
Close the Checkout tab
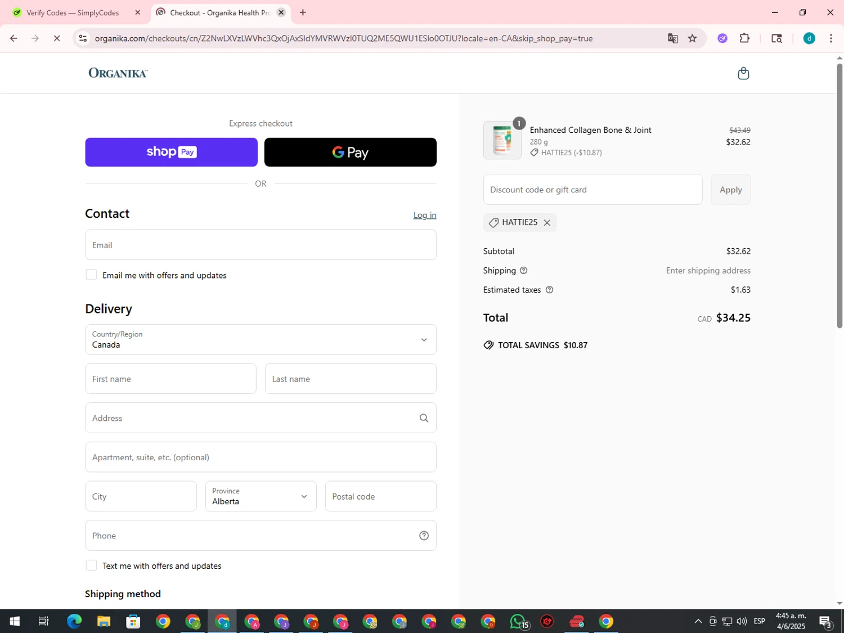click(x=281, y=12)
